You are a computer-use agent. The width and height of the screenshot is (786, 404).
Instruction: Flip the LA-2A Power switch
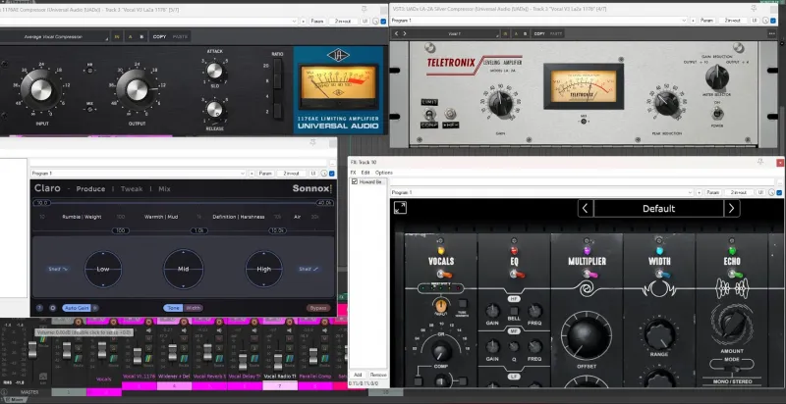[x=717, y=114]
